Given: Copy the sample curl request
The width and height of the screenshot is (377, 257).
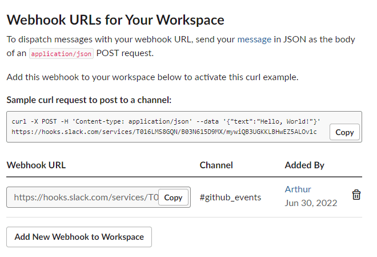Looking at the screenshot, I should [344, 132].
